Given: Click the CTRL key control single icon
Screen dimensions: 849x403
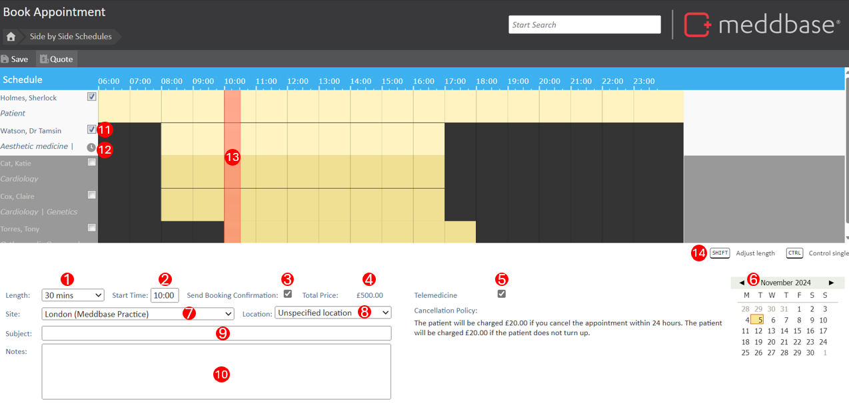Looking at the screenshot, I should 794,253.
